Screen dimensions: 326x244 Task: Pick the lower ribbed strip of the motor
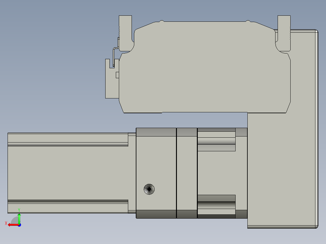(68, 201)
